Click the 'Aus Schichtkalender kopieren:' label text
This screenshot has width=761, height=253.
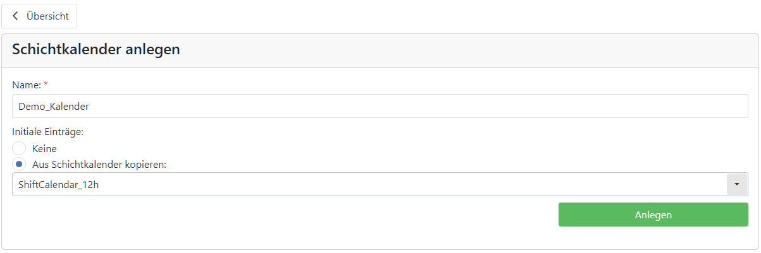coord(99,165)
